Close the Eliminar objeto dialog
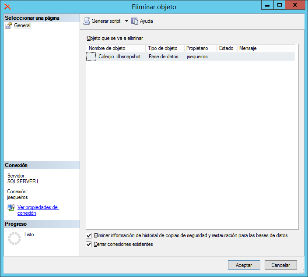This screenshot has height=277, width=308. coord(295,5)
